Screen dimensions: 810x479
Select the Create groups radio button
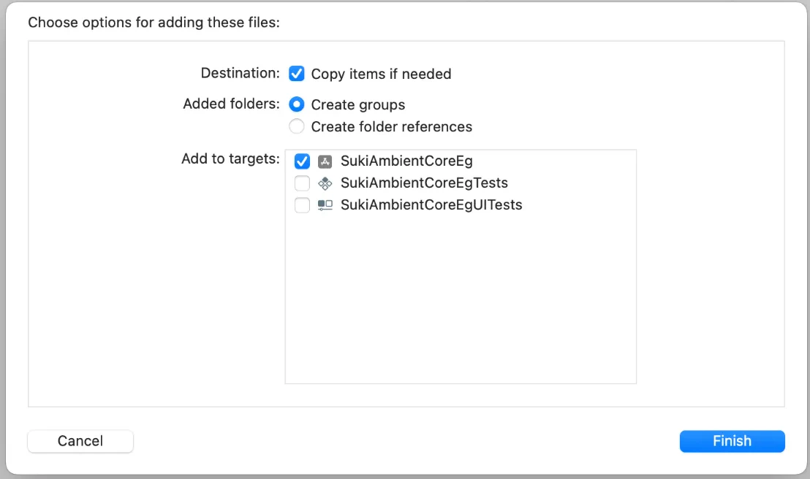tap(297, 104)
